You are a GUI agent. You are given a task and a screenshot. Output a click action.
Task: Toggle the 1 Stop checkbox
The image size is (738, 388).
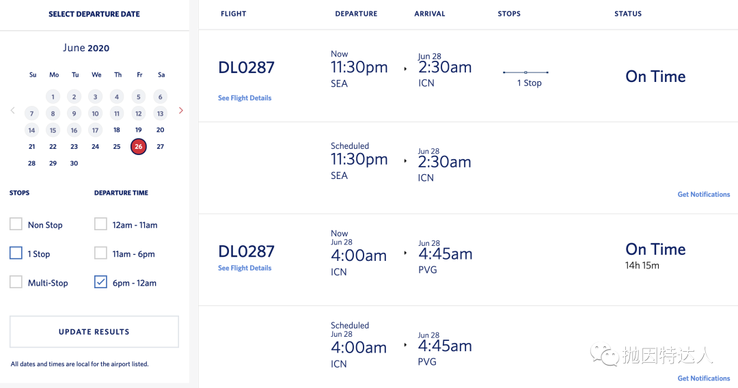pyautogui.click(x=16, y=253)
